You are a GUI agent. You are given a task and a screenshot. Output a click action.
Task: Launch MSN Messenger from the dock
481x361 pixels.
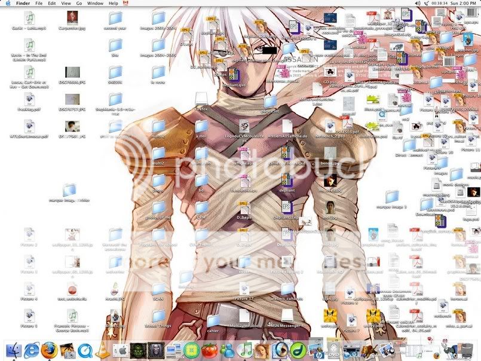click(x=227, y=351)
